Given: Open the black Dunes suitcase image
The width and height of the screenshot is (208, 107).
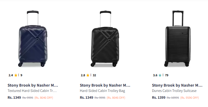Looking at the screenshot, I should pyautogui.click(x=178, y=39).
